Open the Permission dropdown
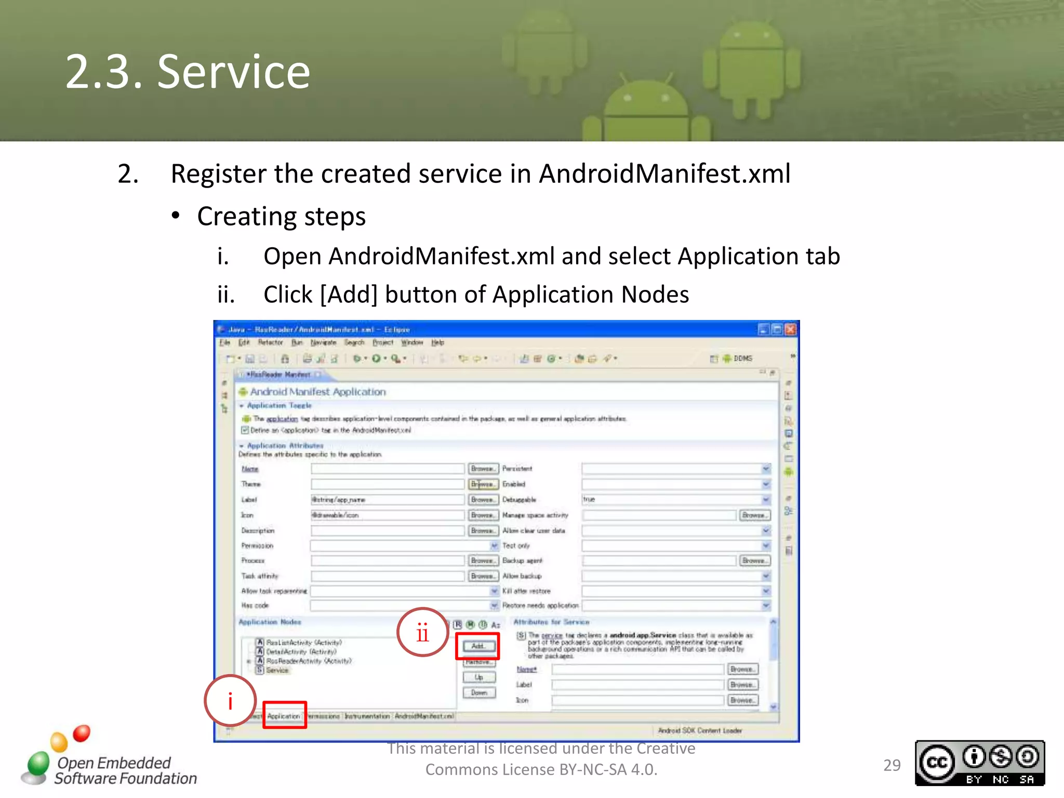1064x798 pixels. pos(405,546)
